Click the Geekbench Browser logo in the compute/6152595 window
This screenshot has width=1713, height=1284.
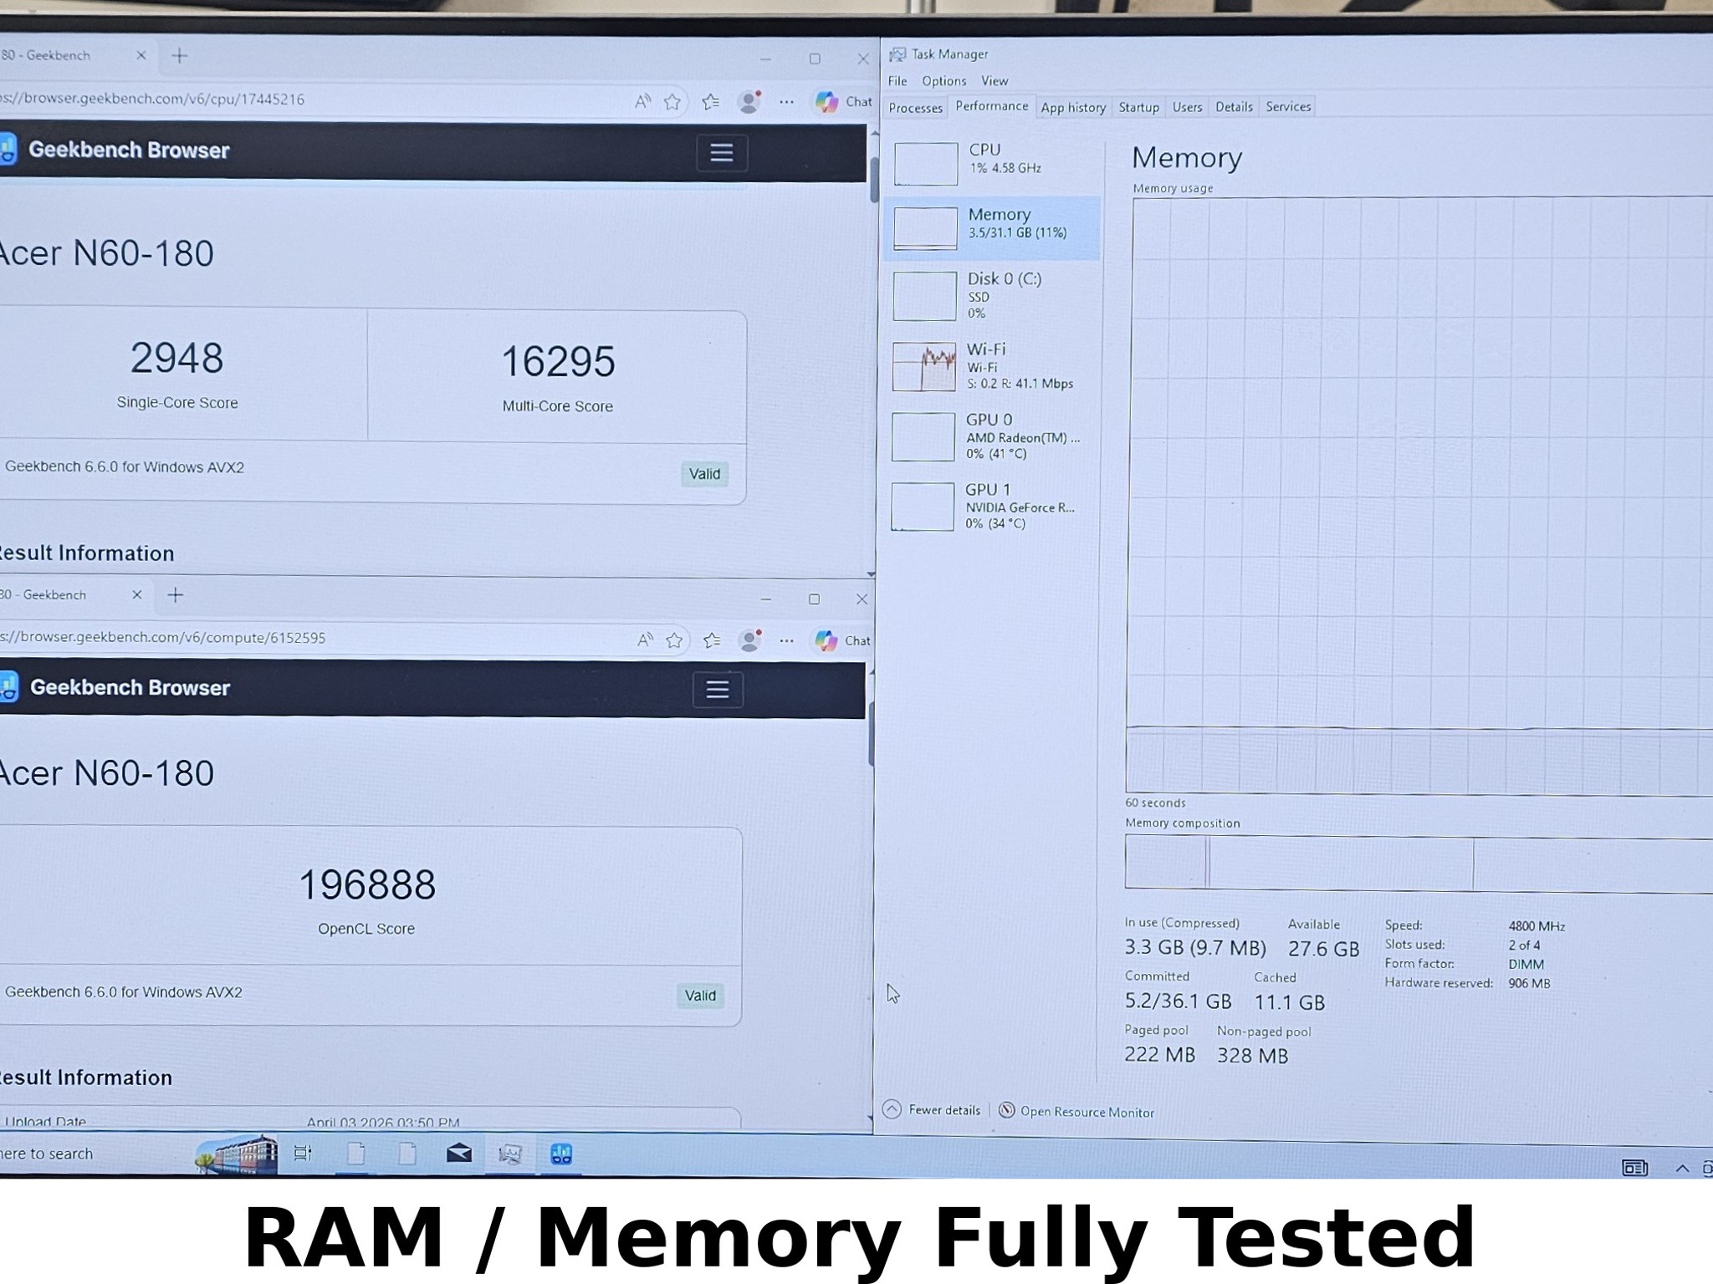(115, 687)
